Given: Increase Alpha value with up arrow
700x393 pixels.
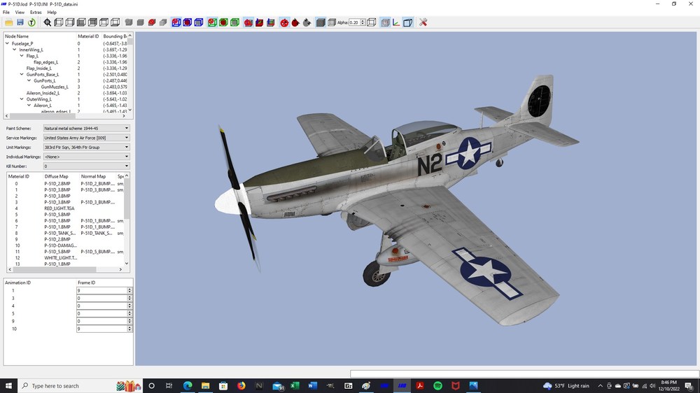Looking at the screenshot, I should coord(363,21).
